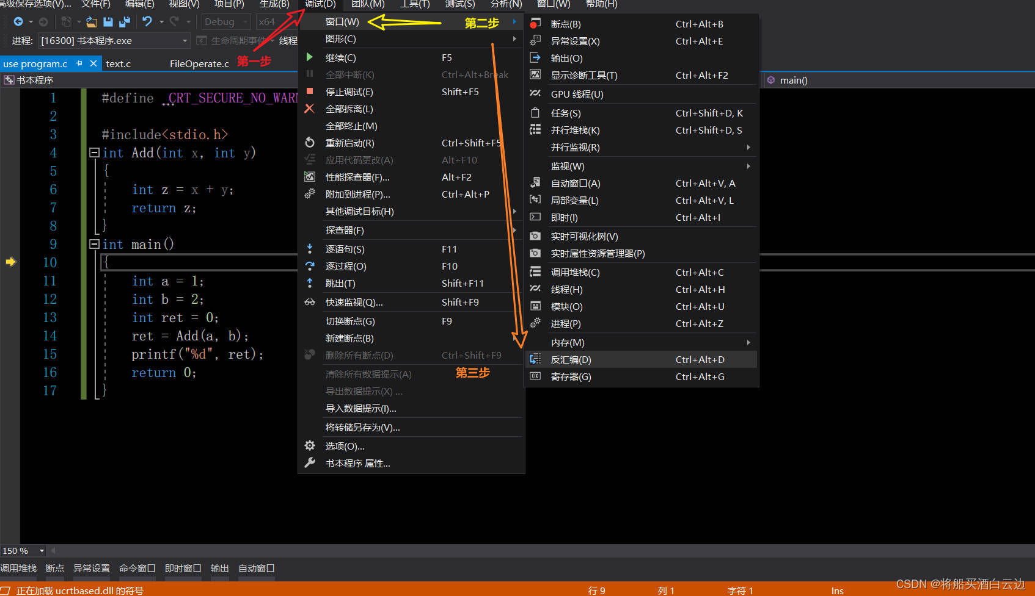Click the green Continue play icon
Image resolution: width=1035 pixels, height=596 pixels.
click(x=309, y=57)
